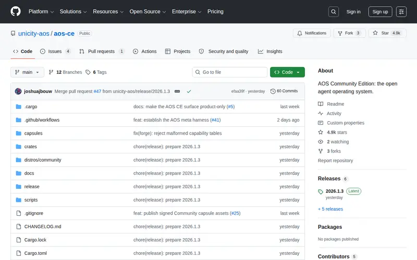The height and width of the screenshot is (260, 417).
Task: Switch to the Pull requests tab
Action: click(x=102, y=51)
